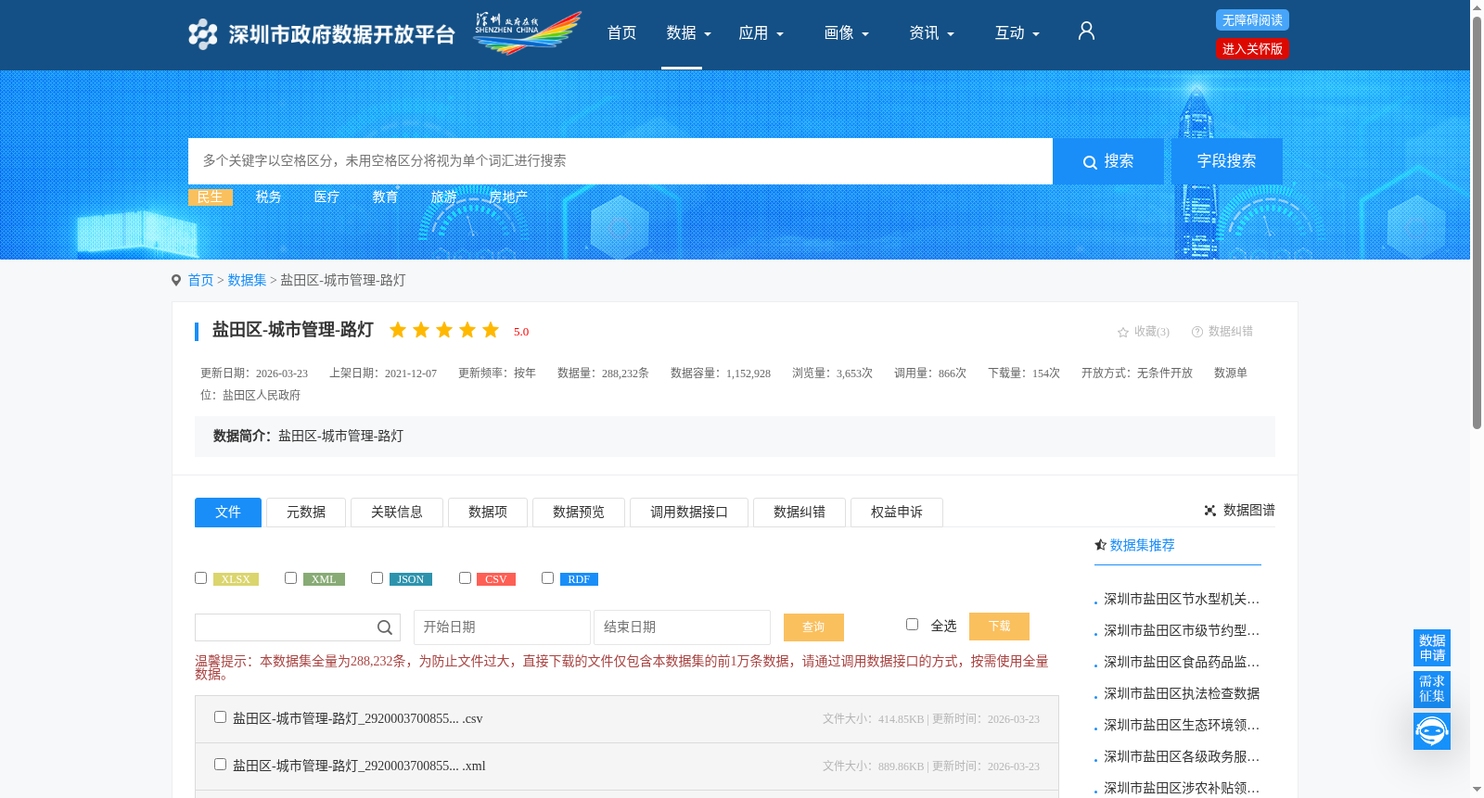Open the user account icon
1484x798 pixels.
(1086, 32)
